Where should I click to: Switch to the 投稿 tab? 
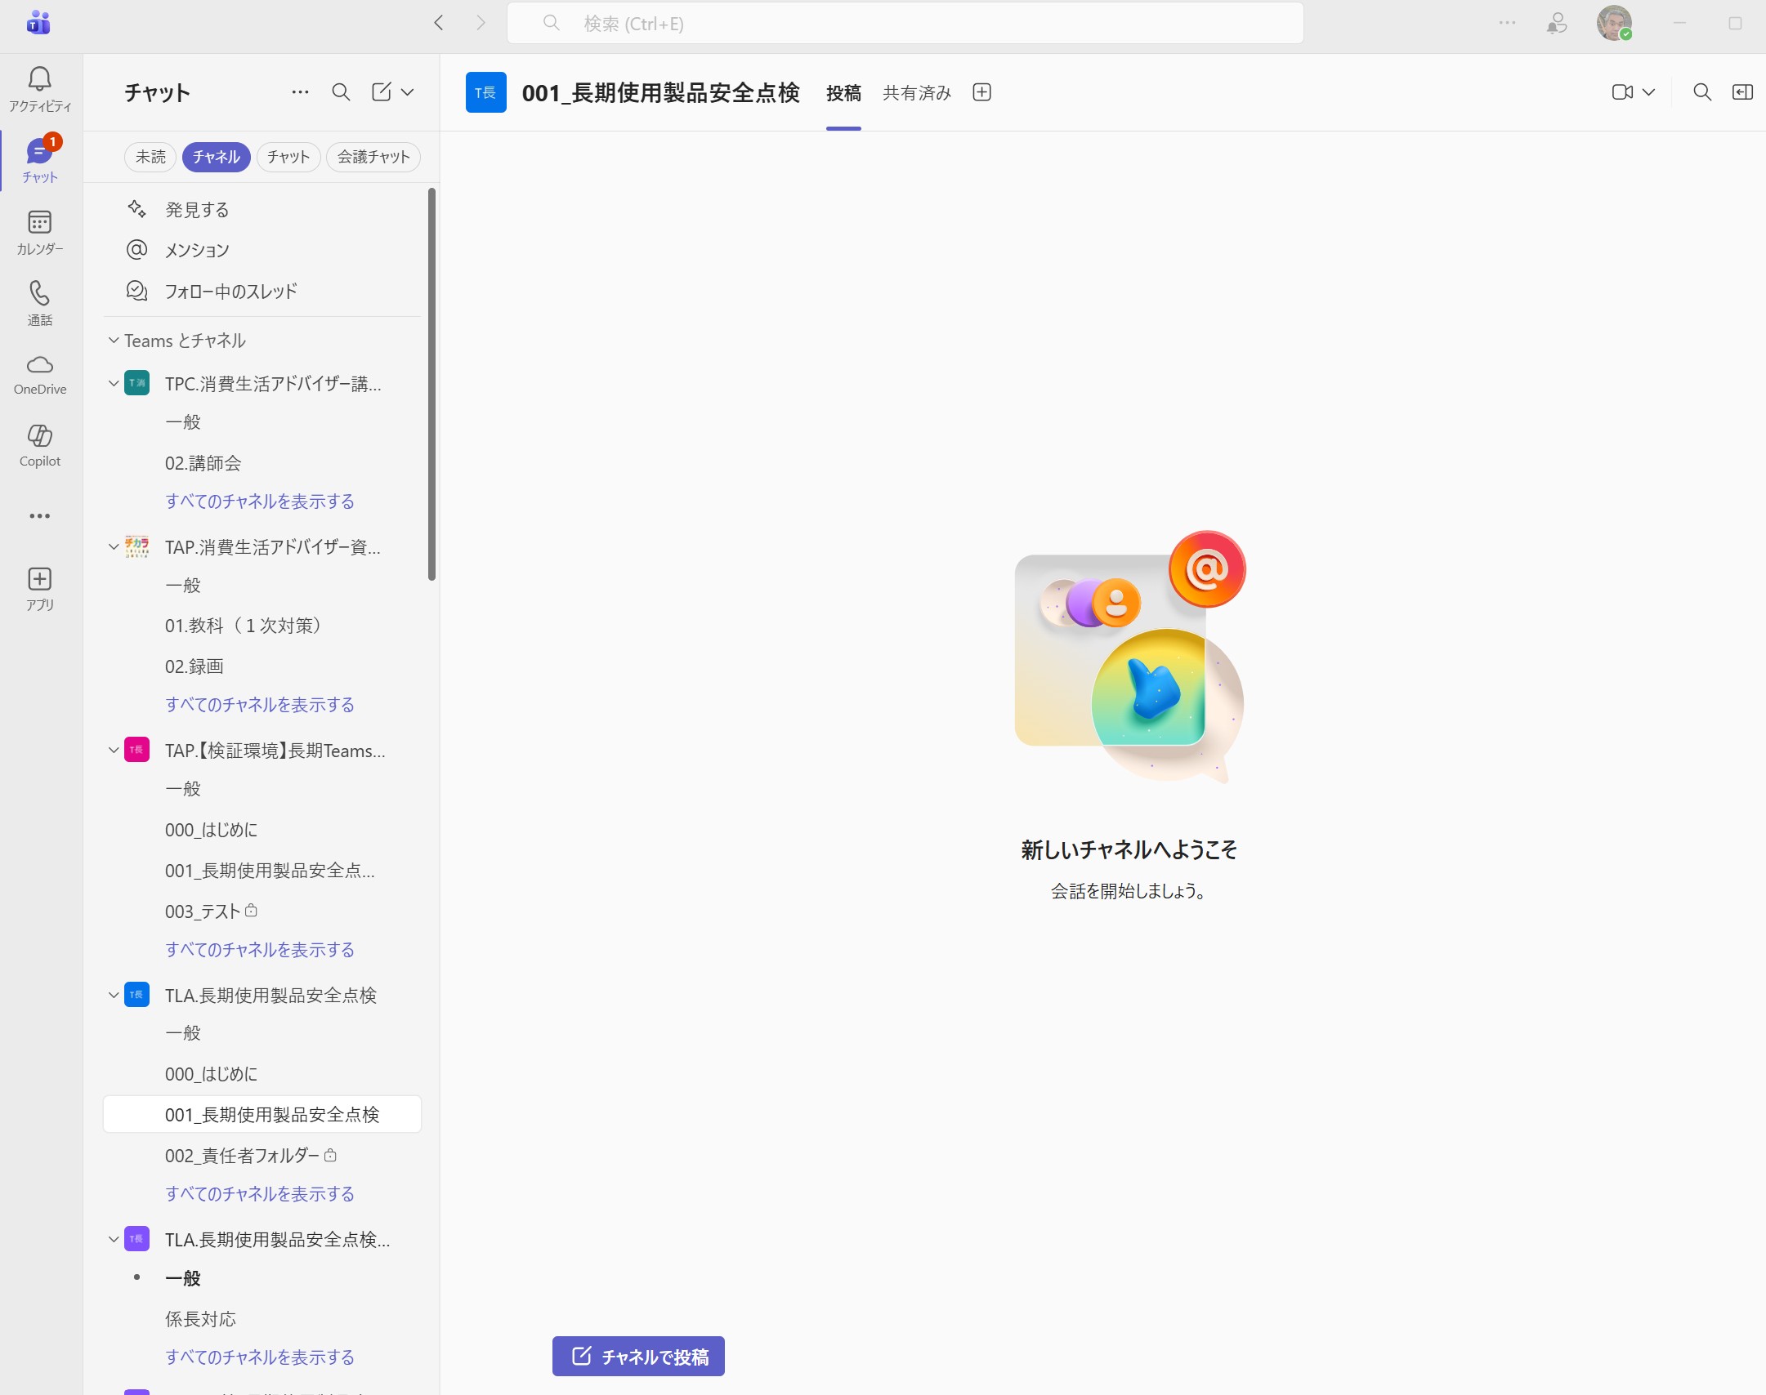click(843, 93)
